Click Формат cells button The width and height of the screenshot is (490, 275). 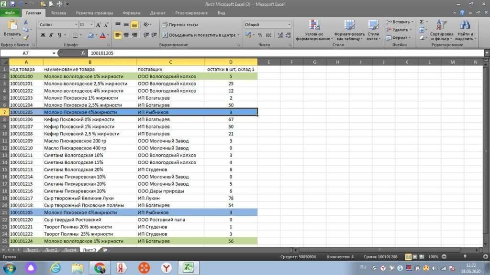(x=398, y=37)
